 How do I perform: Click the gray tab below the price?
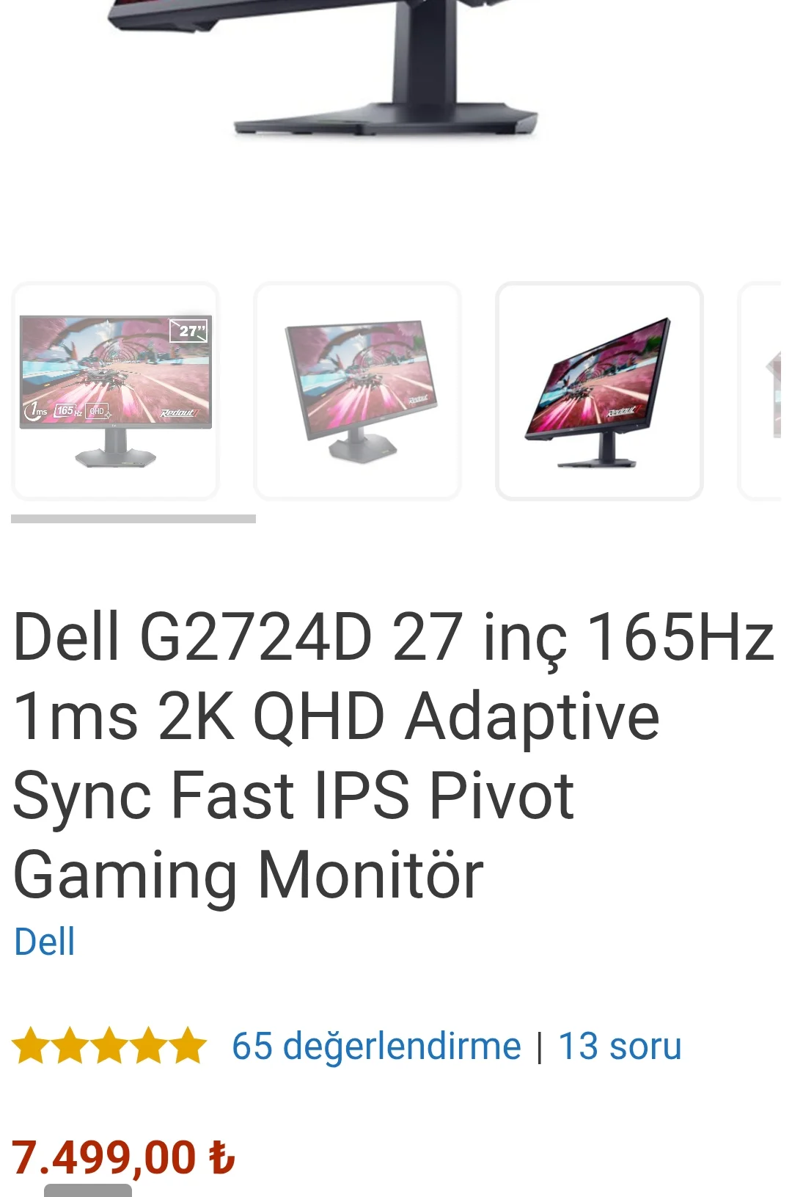88,1190
